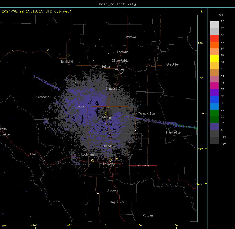Click the asterisk marker above Limestone label
Screen dimensions: 235x229
(42, 94)
